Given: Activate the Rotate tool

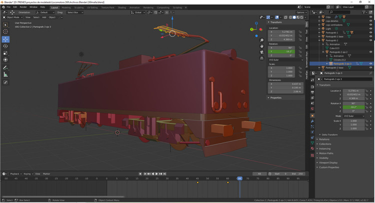Looking at the screenshot, I should 5,46.
